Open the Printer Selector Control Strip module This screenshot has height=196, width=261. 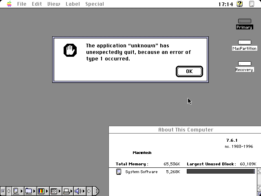coord(68,191)
